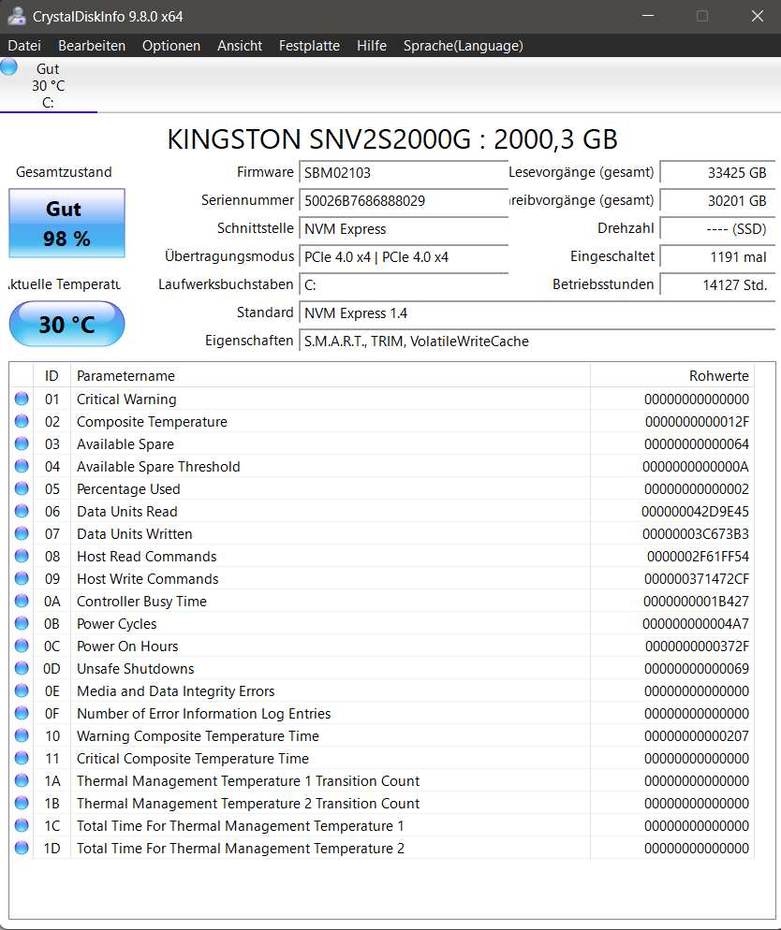This screenshot has width=781, height=930.
Task: Click the status orb for Warning Composite Temperature Time
Action: pos(22,735)
